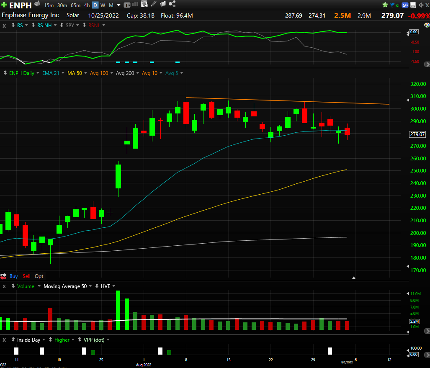Click the 279.07 price label on axis

(417, 134)
